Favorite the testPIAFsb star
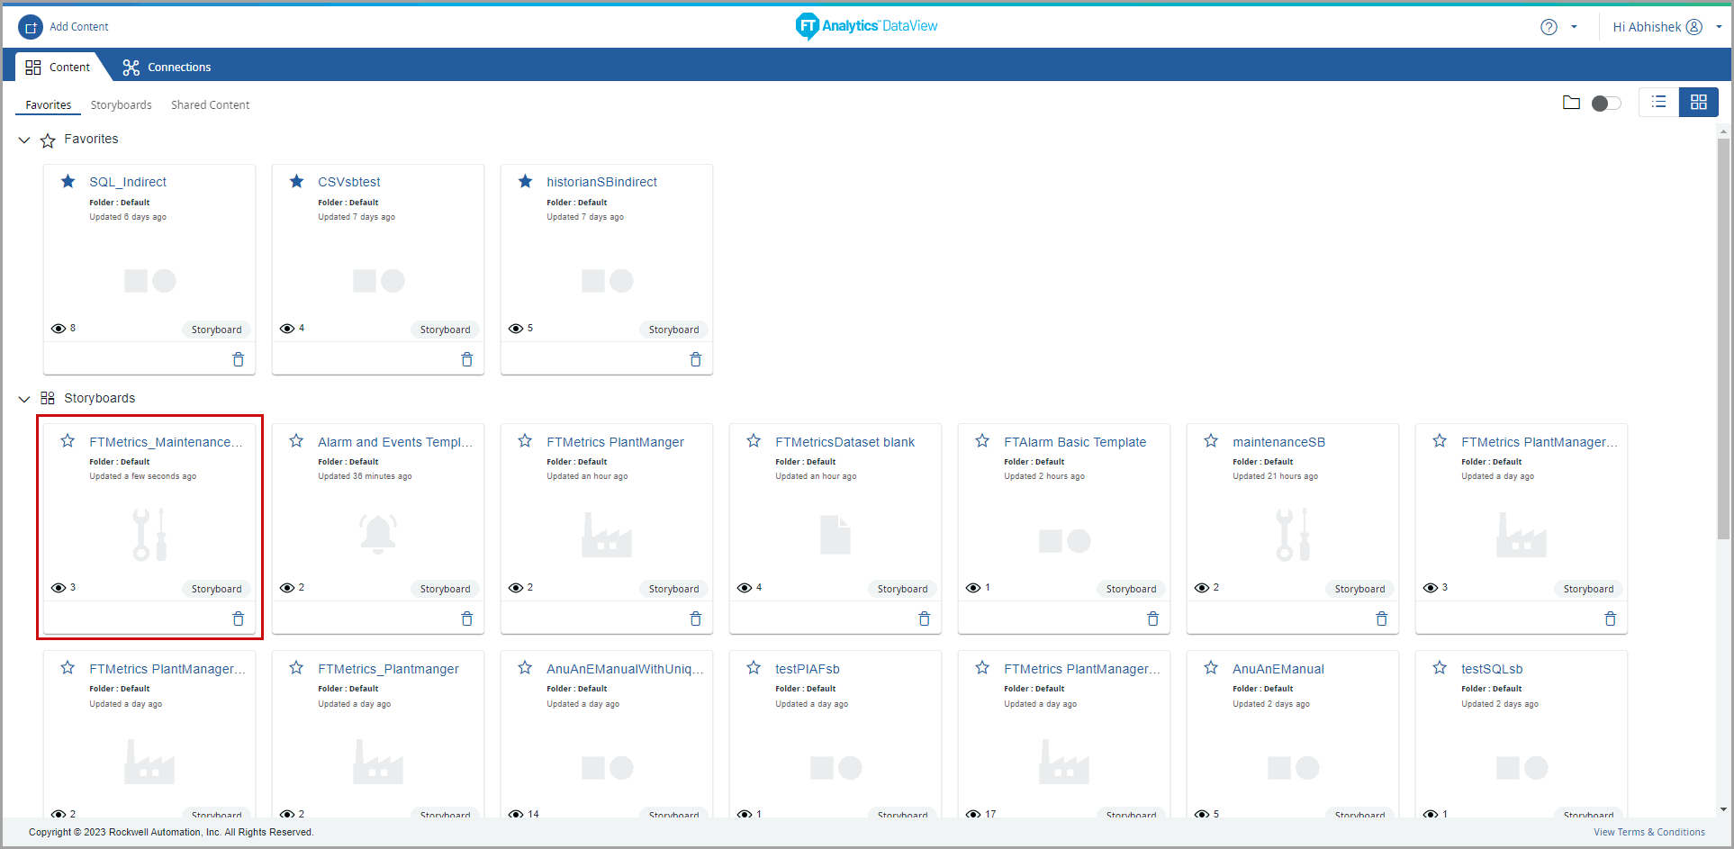The height and width of the screenshot is (849, 1734). (754, 668)
